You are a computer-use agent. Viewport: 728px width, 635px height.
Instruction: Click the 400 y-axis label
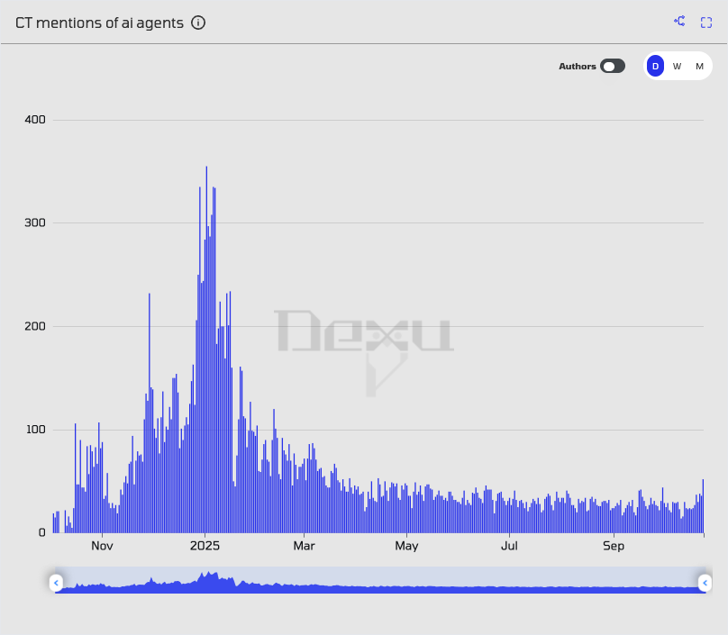pos(36,120)
